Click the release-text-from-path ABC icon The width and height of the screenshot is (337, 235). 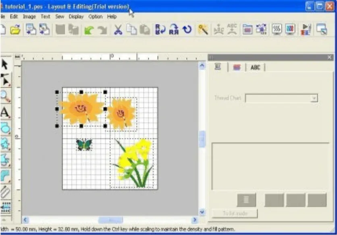(232, 29)
